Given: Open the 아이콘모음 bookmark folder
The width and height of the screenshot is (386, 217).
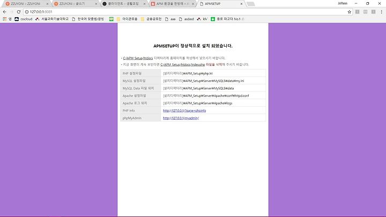Looking at the screenshot, I should point(127,19).
